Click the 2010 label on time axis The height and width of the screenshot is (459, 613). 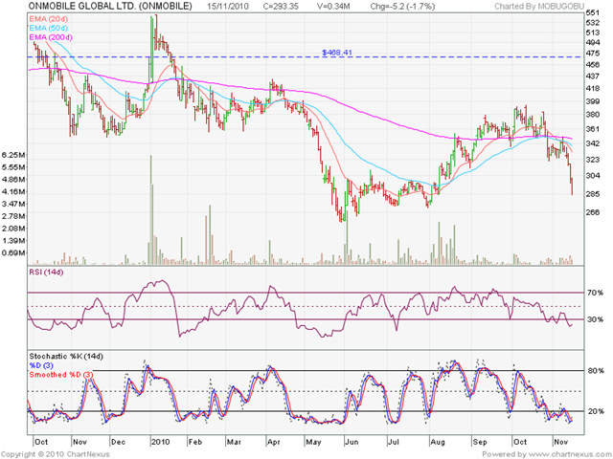tap(160, 442)
